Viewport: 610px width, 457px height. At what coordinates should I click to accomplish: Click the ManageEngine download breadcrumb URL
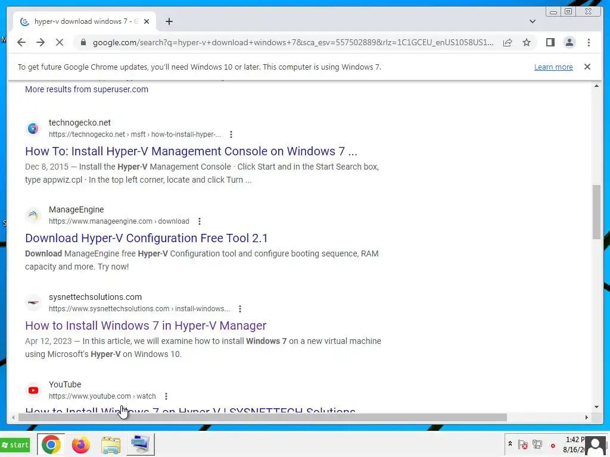tap(119, 221)
